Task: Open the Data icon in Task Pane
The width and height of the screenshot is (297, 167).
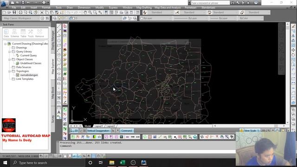Action: click(x=6, y=33)
